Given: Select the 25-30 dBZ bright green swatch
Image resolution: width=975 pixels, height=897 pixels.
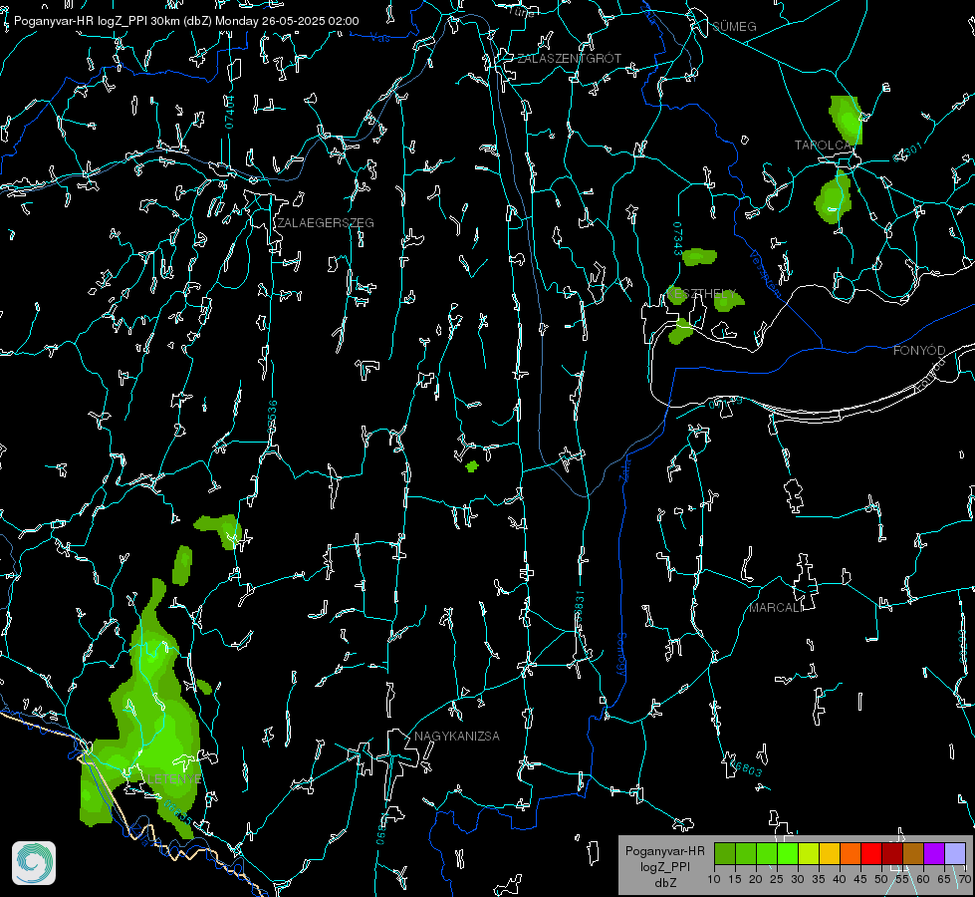Looking at the screenshot, I should coord(788,853).
